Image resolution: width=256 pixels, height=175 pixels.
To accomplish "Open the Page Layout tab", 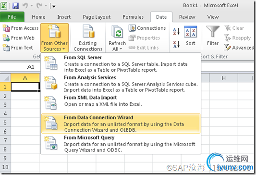I will pos(97,17).
